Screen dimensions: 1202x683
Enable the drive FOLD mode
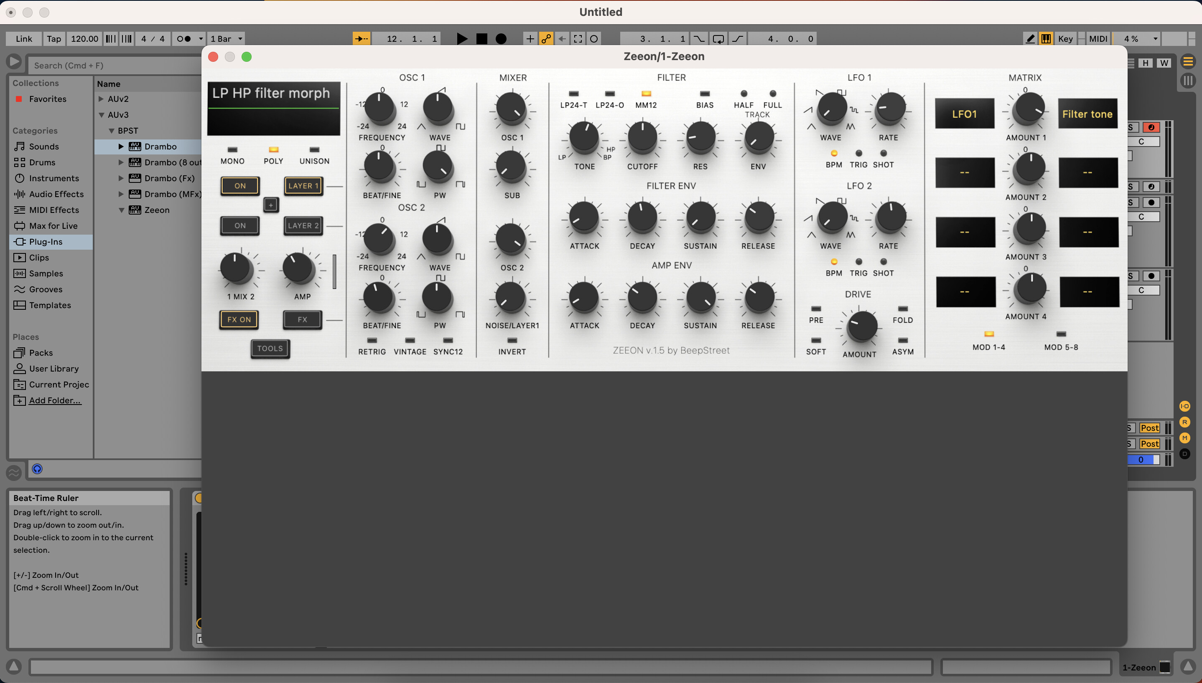tap(903, 309)
